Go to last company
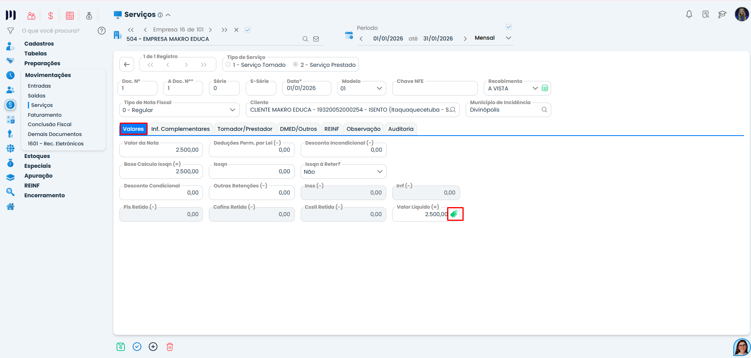 pyautogui.click(x=224, y=30)
